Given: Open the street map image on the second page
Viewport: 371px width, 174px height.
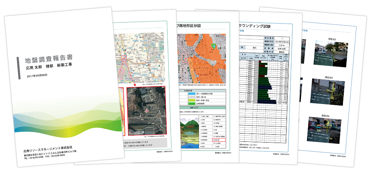Looking at the screenshot, I should click(139, 58).
